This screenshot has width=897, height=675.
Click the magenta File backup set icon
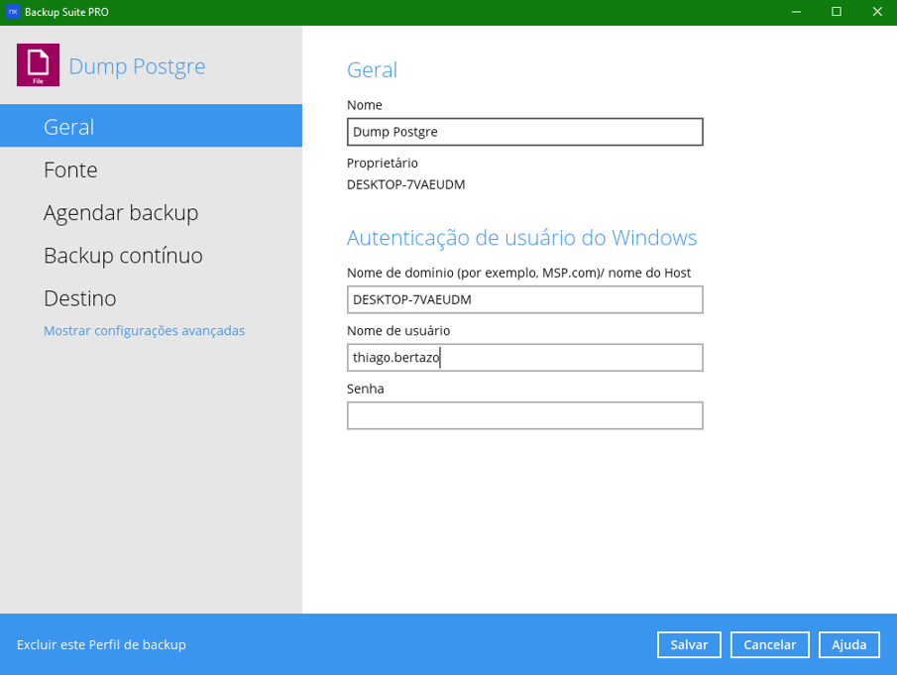point(38,65)
